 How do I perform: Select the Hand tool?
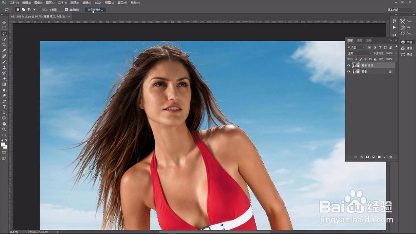[4, 124]
